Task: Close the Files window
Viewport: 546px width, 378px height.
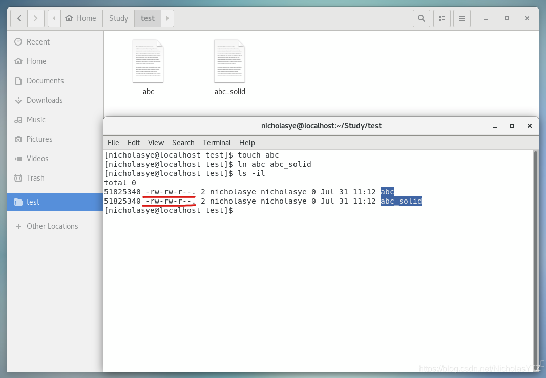Action: [527, 18]
